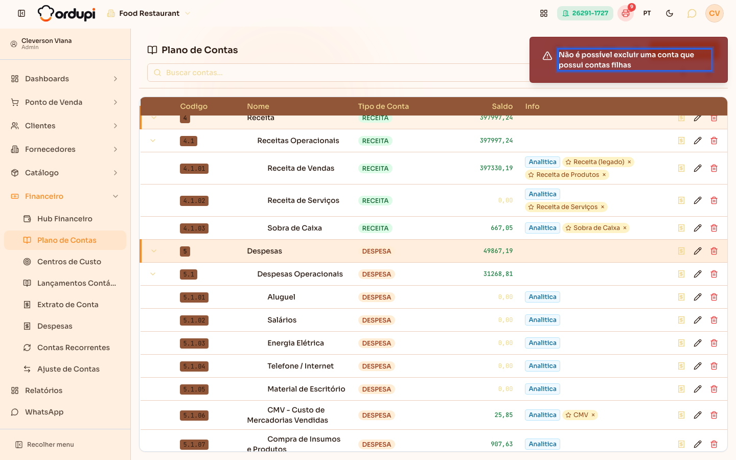This screenshot has width=736, height=460.
Task: Open Contas Recorrentes
Action: click(65, 348)
